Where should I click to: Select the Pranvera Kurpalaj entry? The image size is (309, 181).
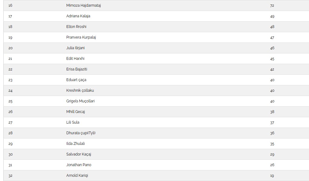[81, 37]
